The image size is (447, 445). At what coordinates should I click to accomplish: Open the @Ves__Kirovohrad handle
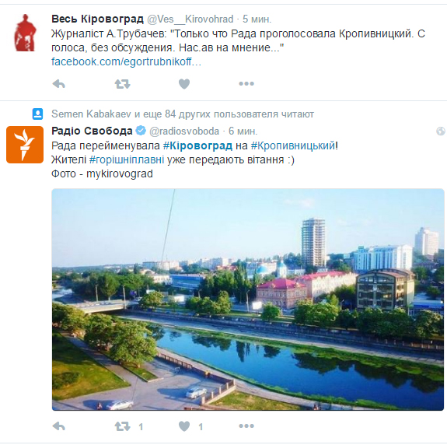click(190, 19)
